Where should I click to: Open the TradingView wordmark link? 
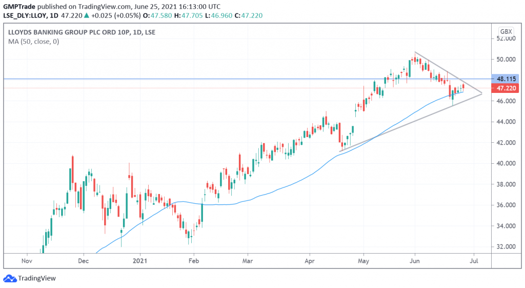pos(37,278)
